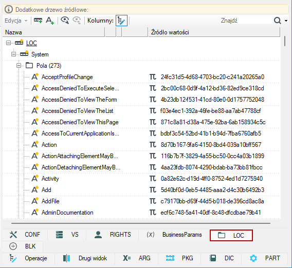Viewport: 292px width, 268px height.
Task: Select the Action field row
Action: coord(49,145)
